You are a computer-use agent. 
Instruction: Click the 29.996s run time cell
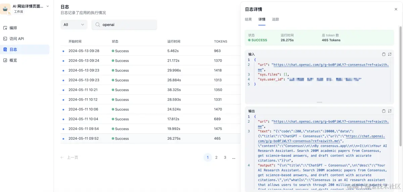pyautogui.click(x=174, y=70)
